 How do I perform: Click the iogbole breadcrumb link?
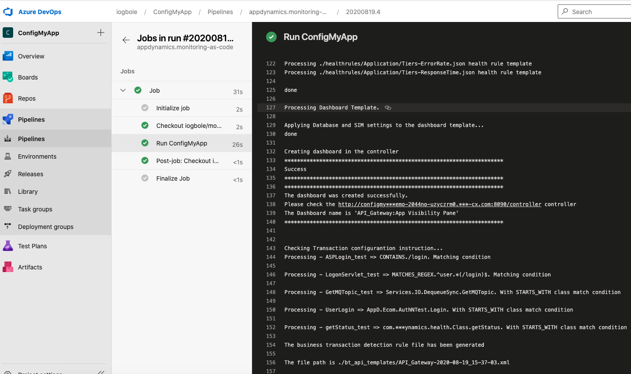tap(127, 12)
